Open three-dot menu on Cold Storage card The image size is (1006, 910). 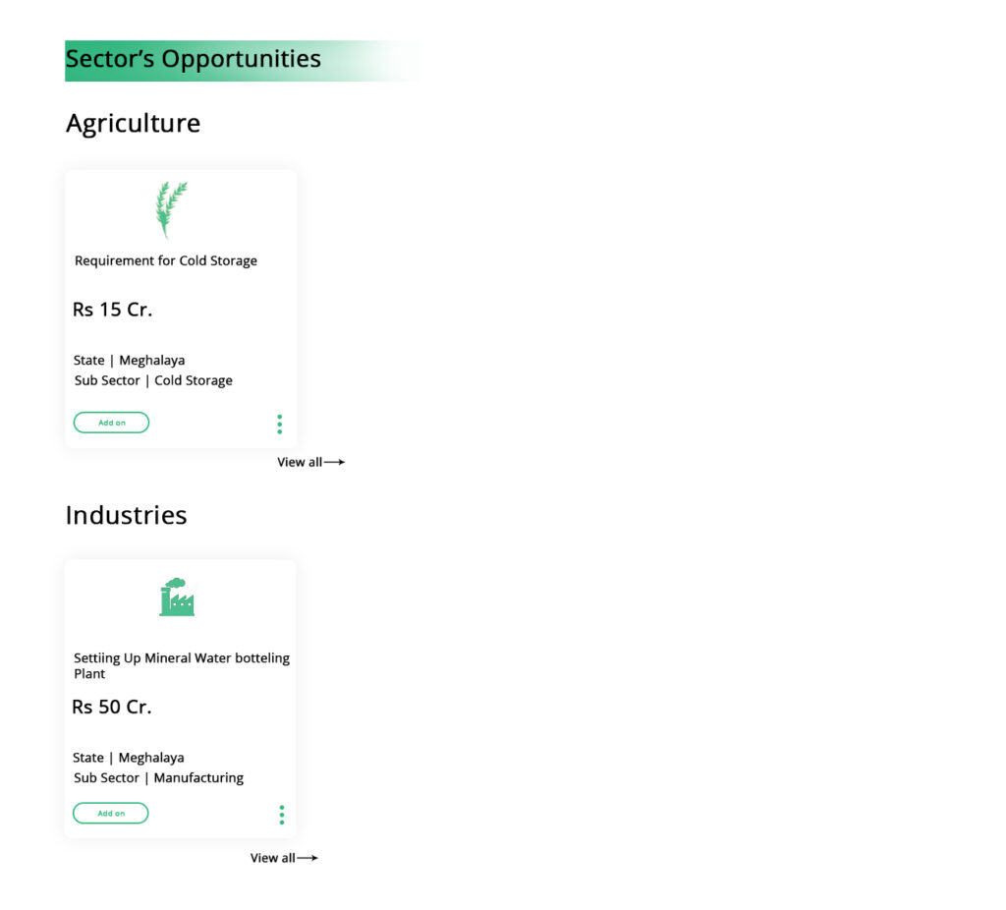coord(280,425)
